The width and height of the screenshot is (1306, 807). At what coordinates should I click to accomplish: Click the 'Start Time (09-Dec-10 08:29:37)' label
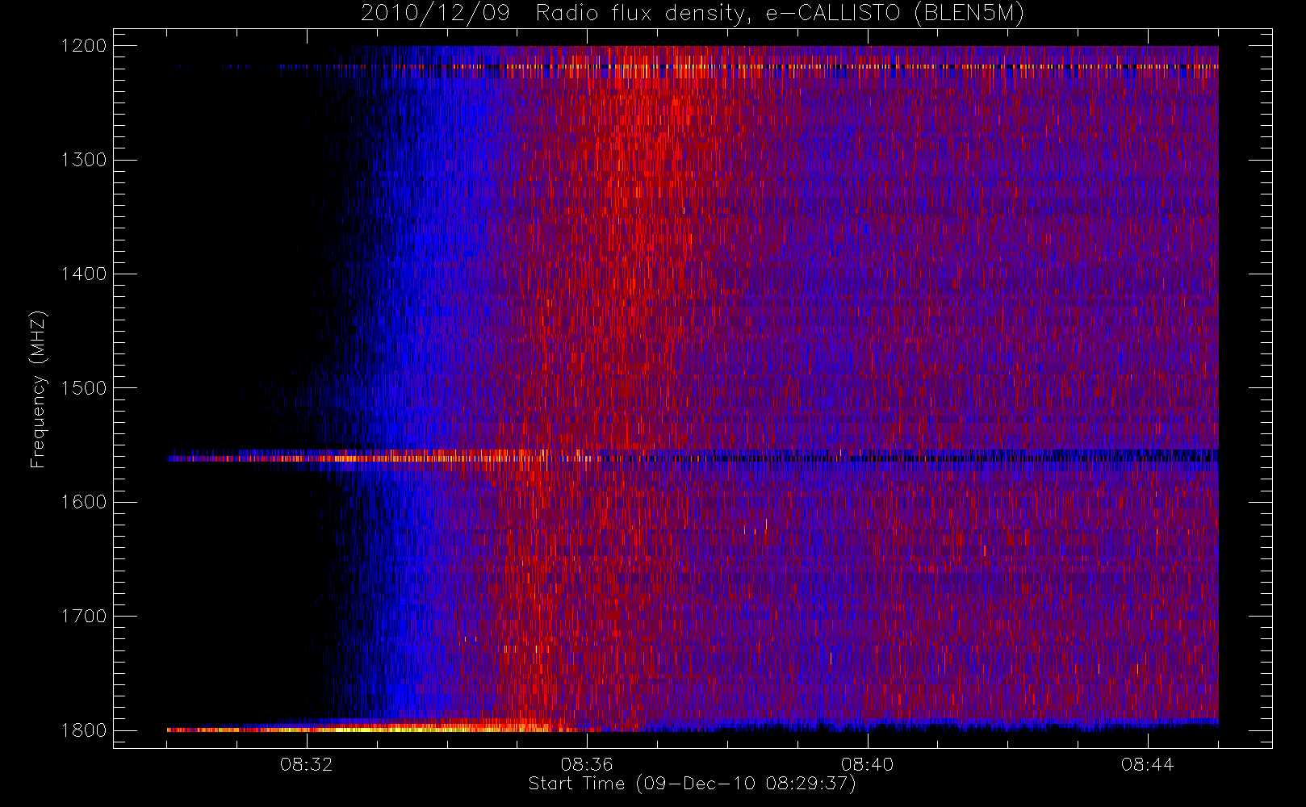(x=692, y=784)
